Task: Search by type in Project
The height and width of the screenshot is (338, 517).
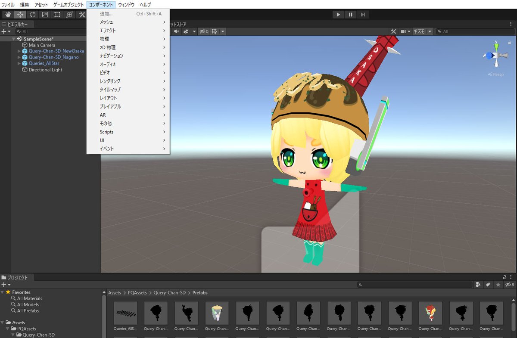Action: pos(479,285)
